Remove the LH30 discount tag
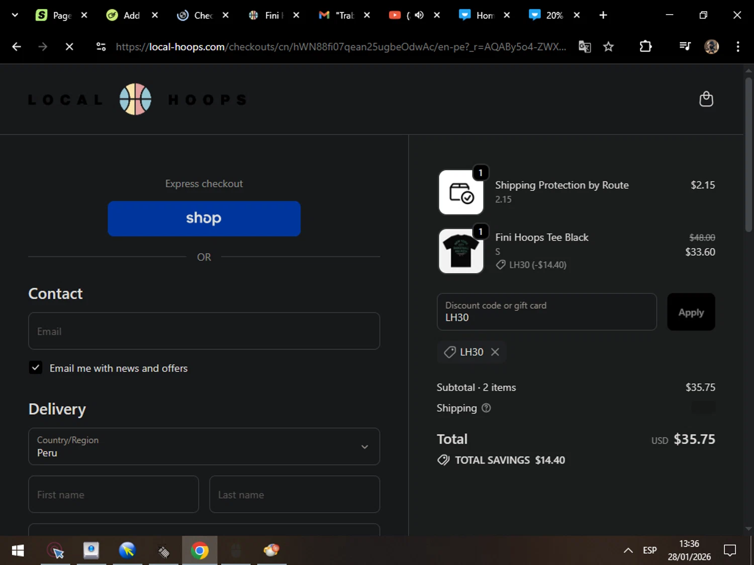This screenshot has width=754, height=565. click(495, 352)
